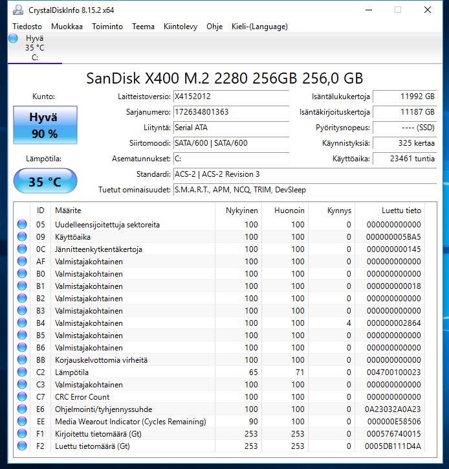Open the Muokkaa menu
The width and height of the screenshot is (449, 469).
coord(67,27)
